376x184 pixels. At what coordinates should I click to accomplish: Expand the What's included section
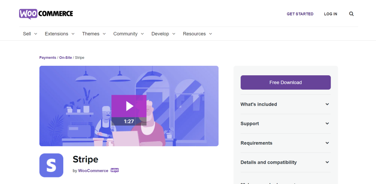click(x=285, y=104)
